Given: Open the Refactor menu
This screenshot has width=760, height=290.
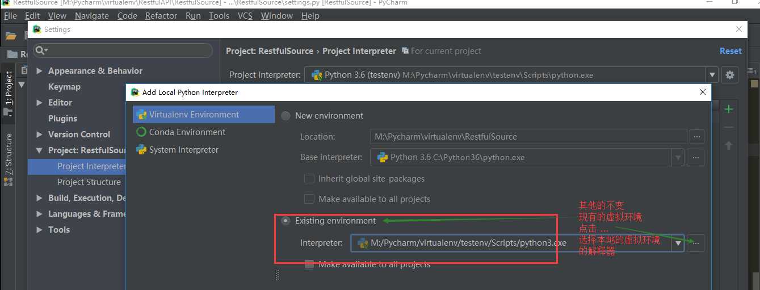Looking at the screenshot, I should [161, 15].
